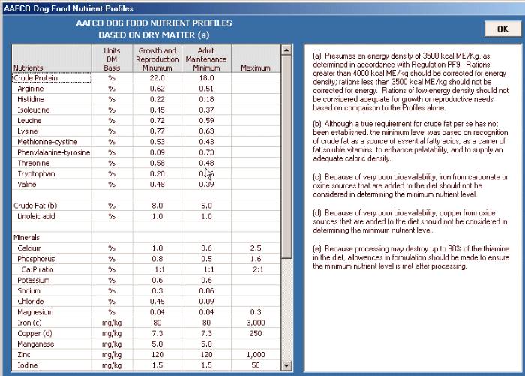
Task: Click Iron maximum value 3,000
Action: 256,323
